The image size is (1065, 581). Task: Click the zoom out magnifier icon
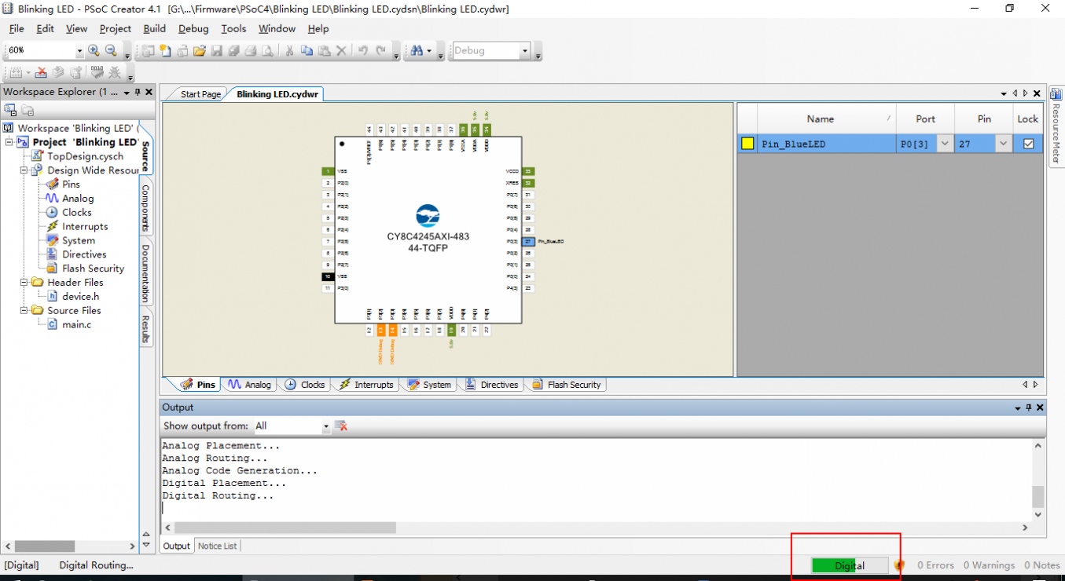[x=111, y=51]
